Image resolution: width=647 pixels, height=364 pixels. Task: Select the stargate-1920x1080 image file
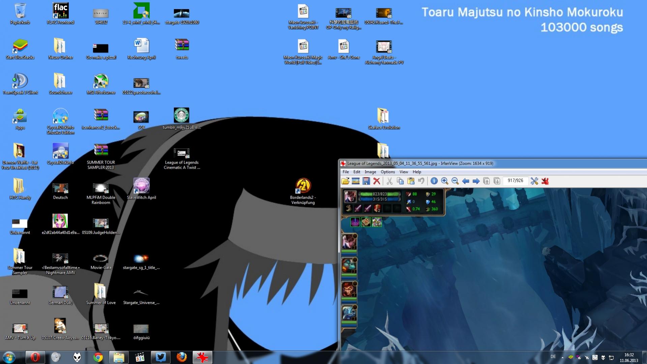[x=182, y=16]
